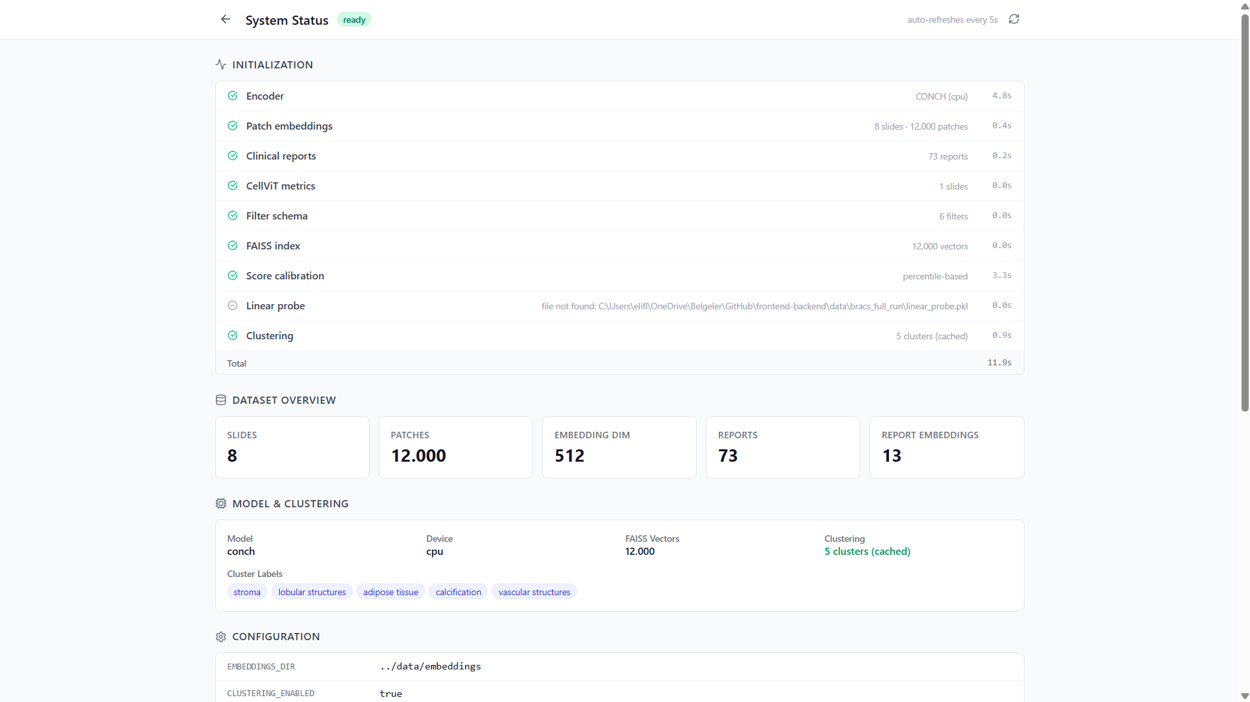Viewport: 1250px width, 702px height.
Task: Click the '12,000 vectors' detail text
Action: (940, 246)
